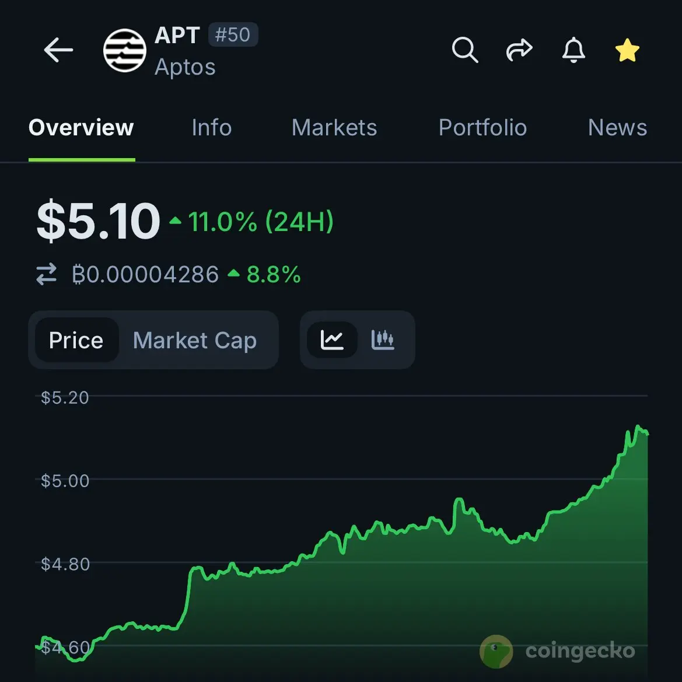Select the Market Cap chart option
682x682 pixels.
tap(195, 340)
